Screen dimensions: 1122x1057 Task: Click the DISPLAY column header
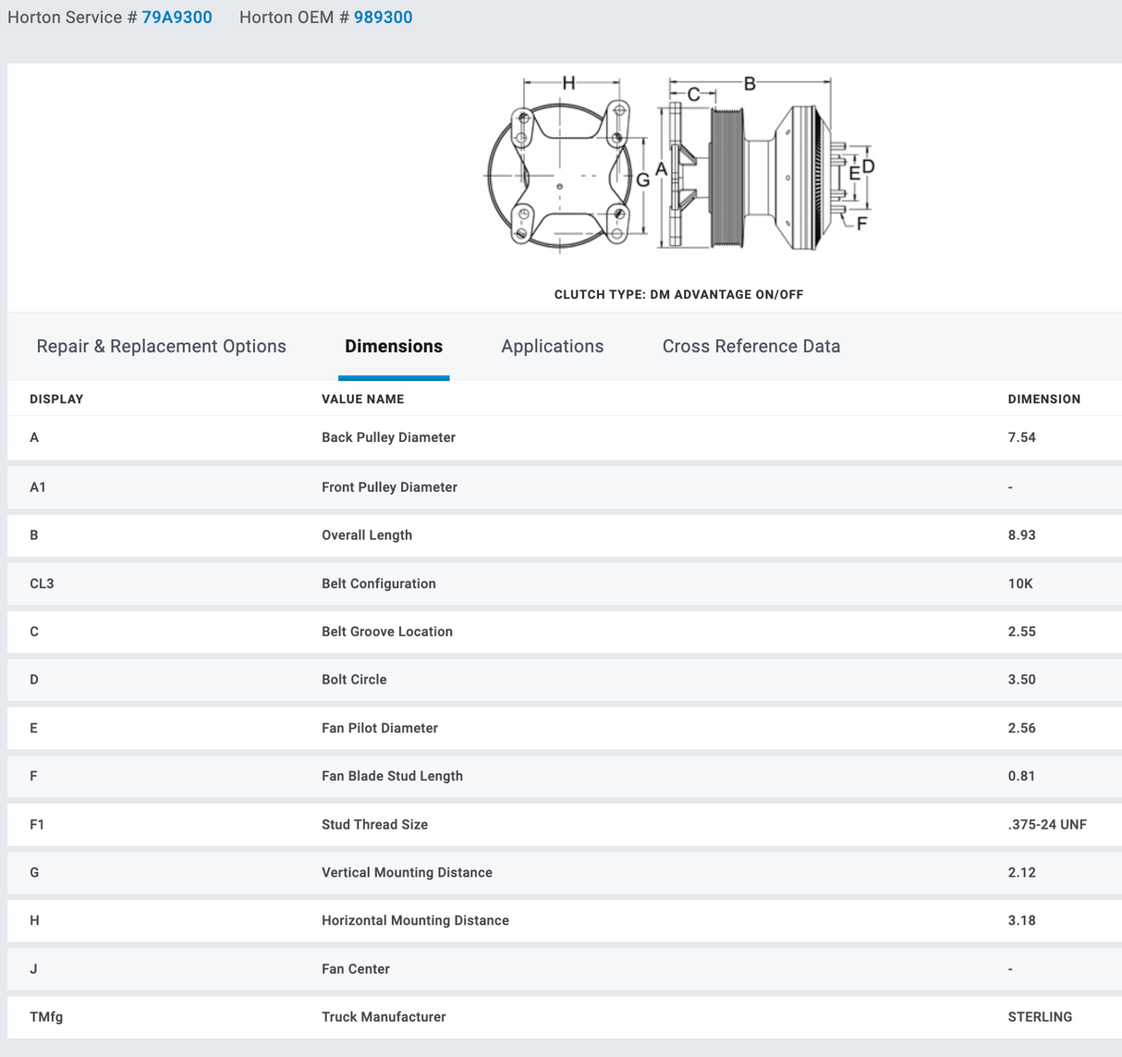click(x=56, y=399)
